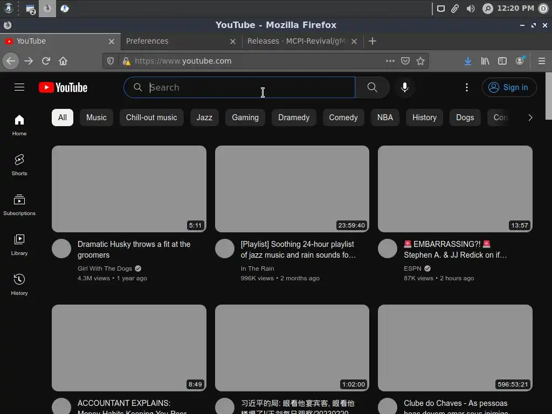
Task: Start voice search with the microphone
Action: coord(405,87)
